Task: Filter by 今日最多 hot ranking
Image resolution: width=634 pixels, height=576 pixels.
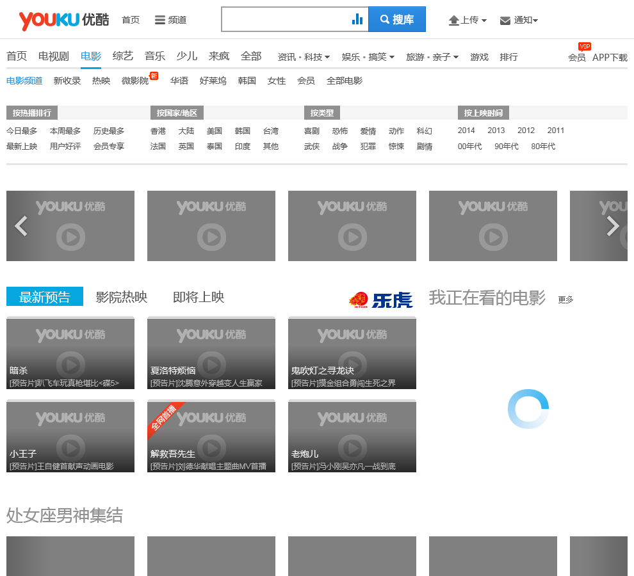Action: [x=22, y=131]
